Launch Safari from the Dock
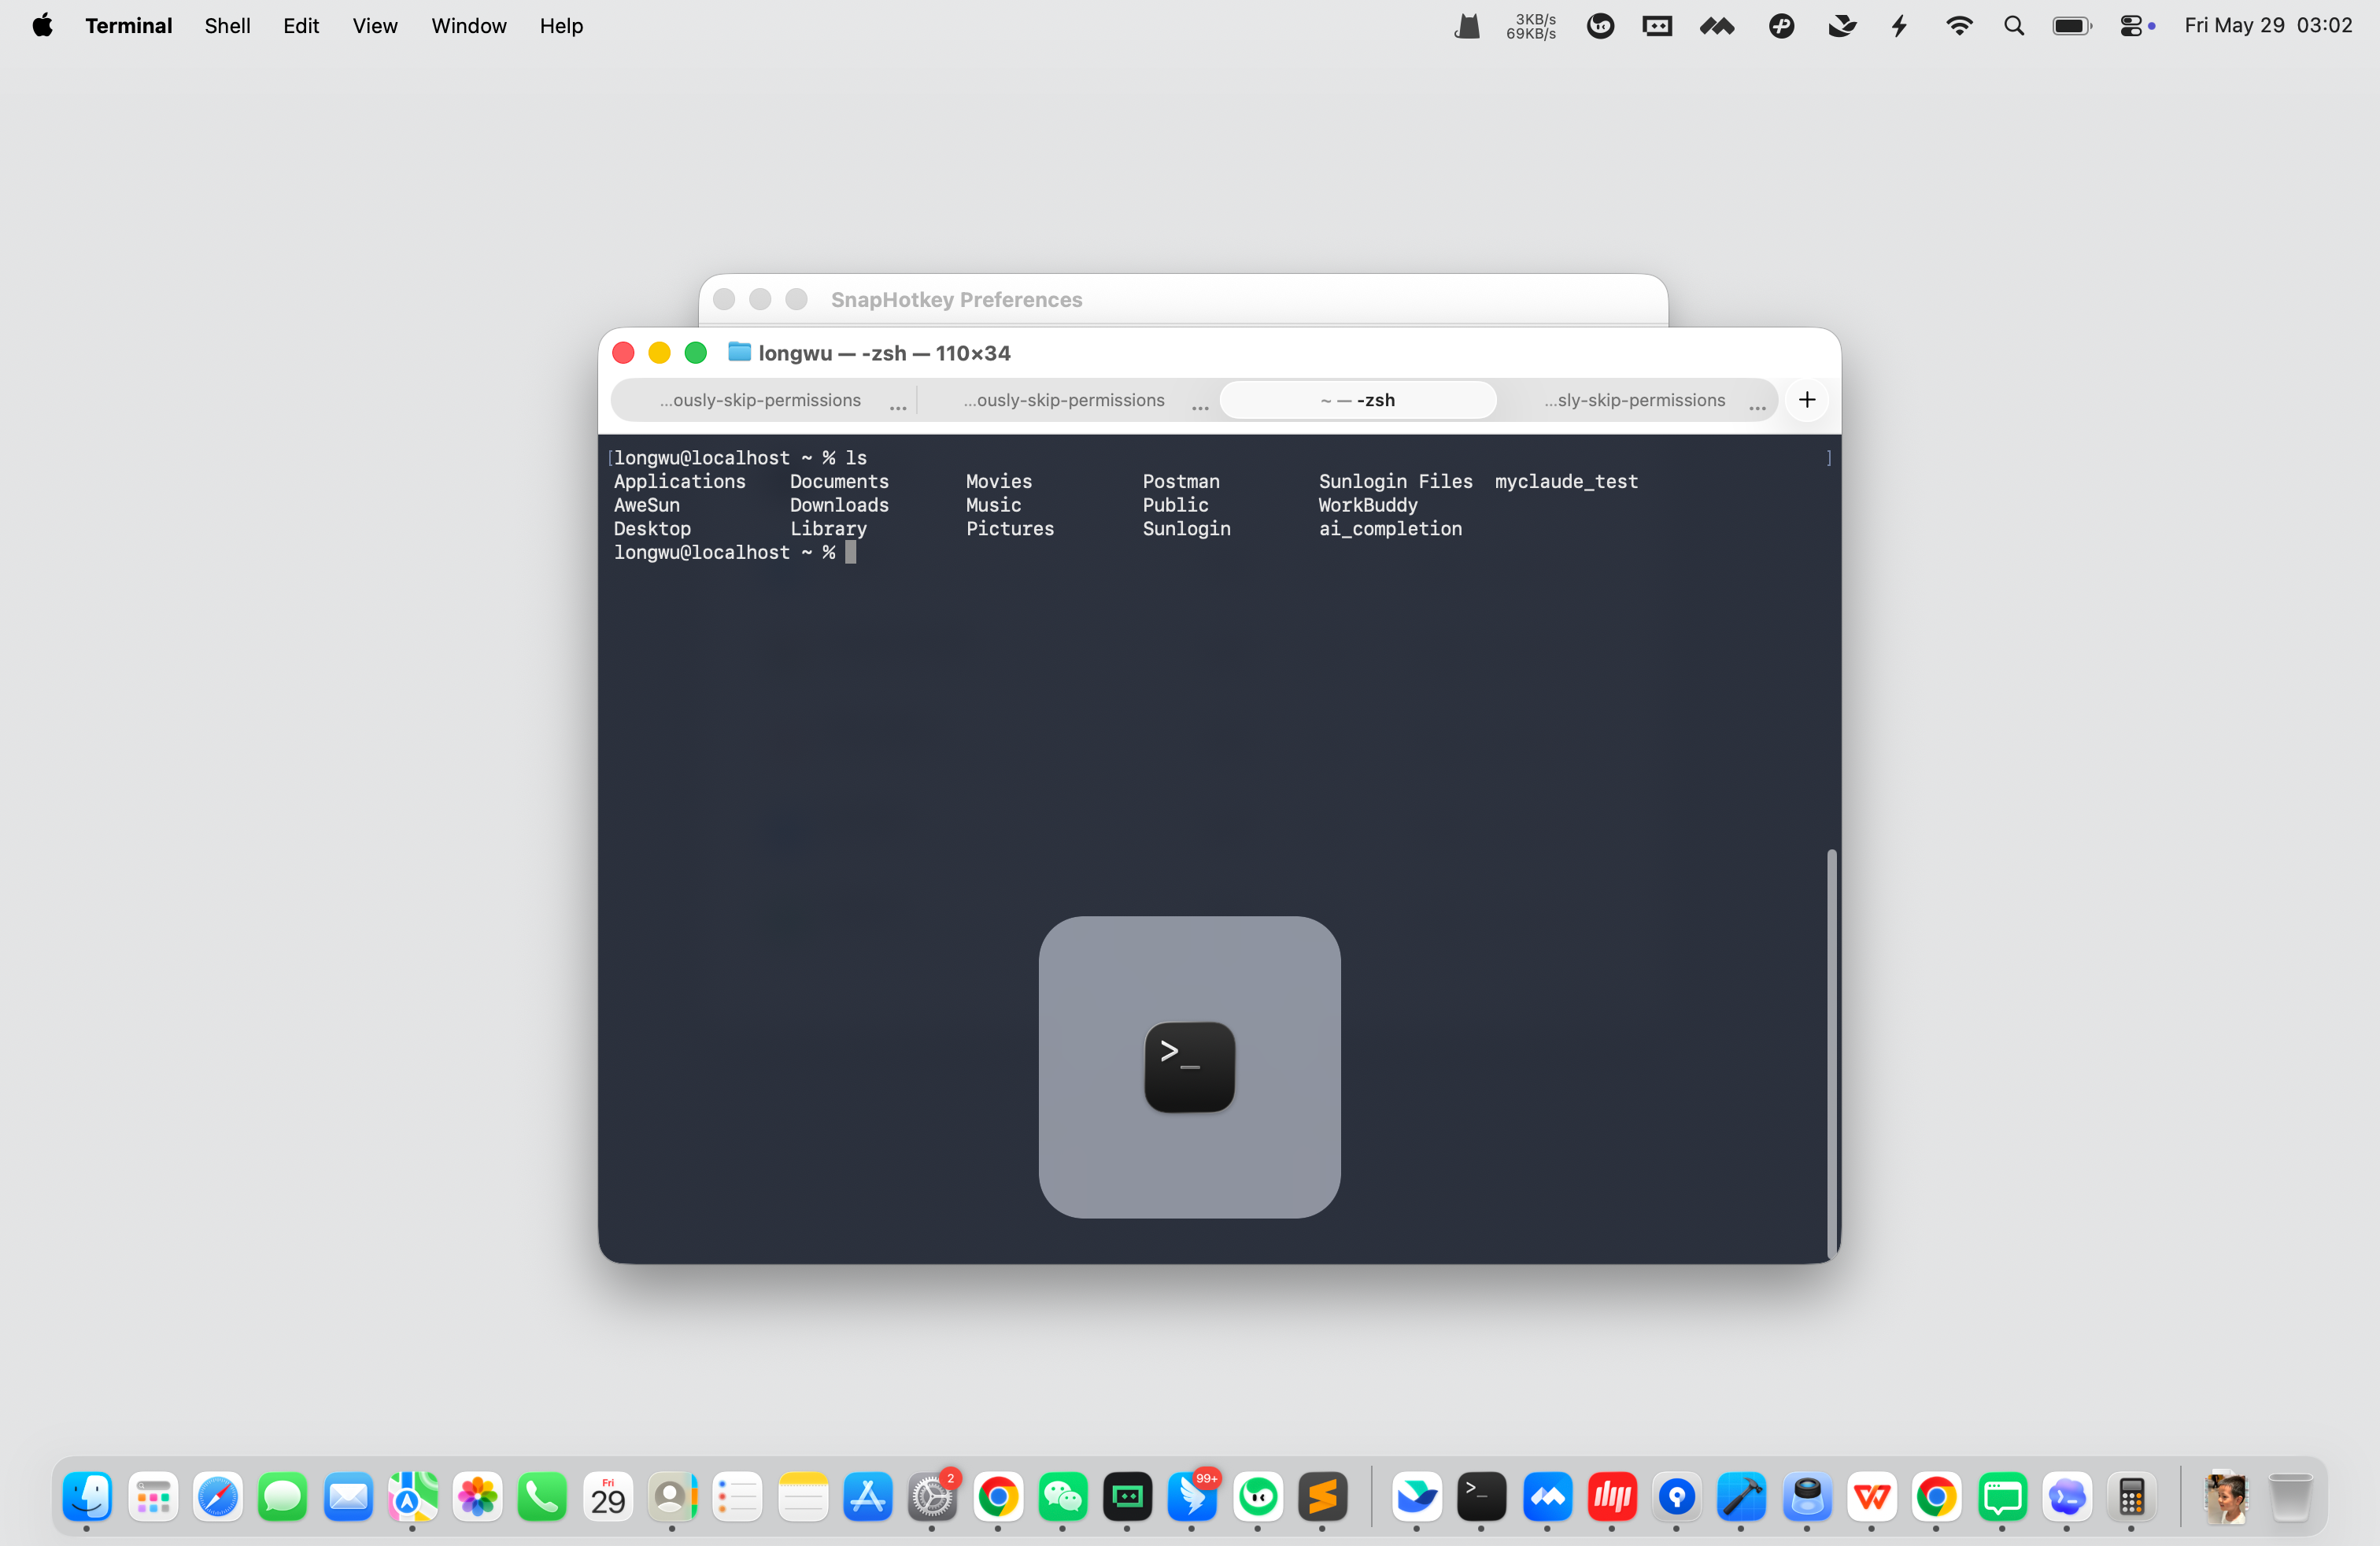 tap(218, 1497)
